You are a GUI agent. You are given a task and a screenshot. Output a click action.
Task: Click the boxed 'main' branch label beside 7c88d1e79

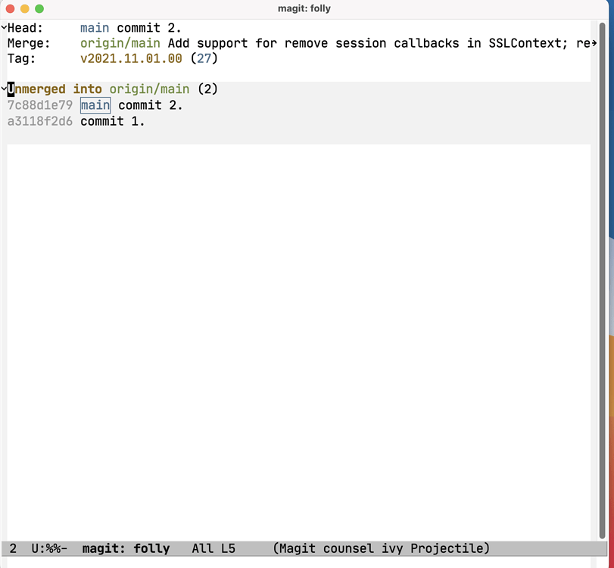95,105
